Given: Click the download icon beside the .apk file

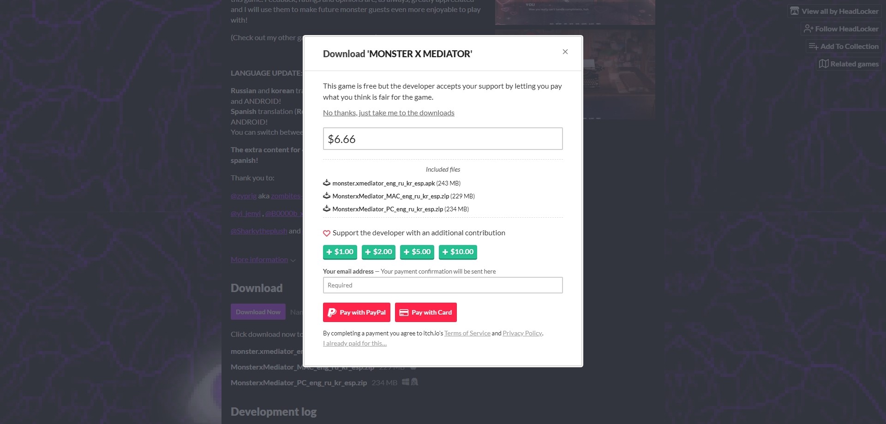Looking at the screenshot, I should coord(327,183).
